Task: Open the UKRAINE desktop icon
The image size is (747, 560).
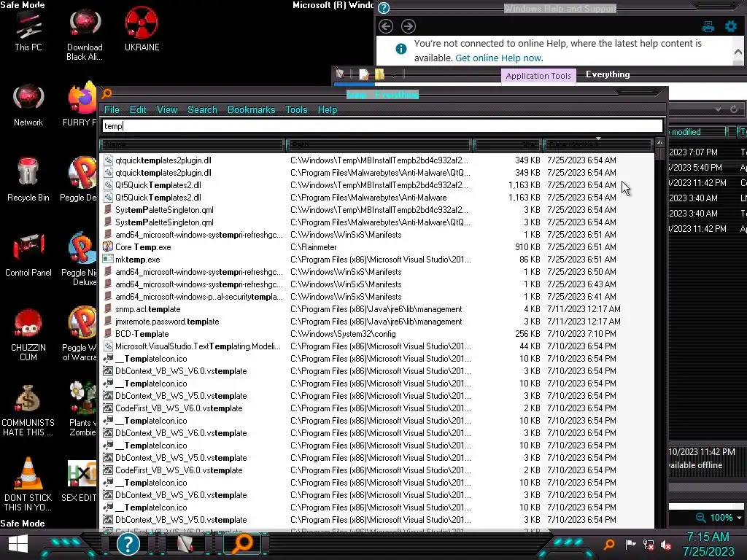Action: (x=142, y=29)
